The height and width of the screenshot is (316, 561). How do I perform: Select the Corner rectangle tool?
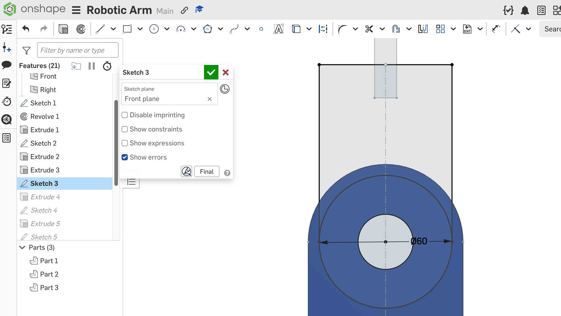point(127,29)
